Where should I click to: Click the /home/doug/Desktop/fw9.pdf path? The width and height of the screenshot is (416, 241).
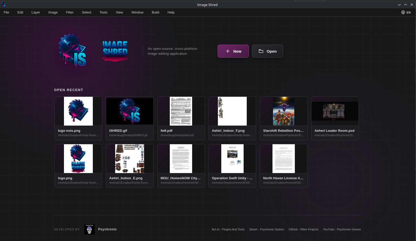point(177,135)
